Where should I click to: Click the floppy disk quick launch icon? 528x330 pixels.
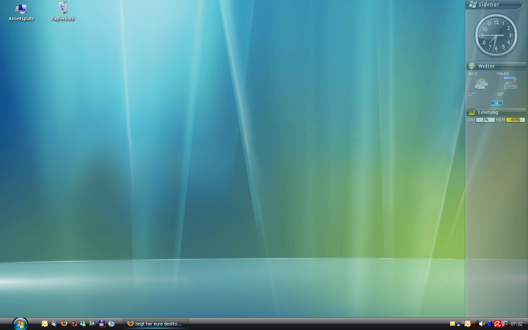[x=102, y=324]
